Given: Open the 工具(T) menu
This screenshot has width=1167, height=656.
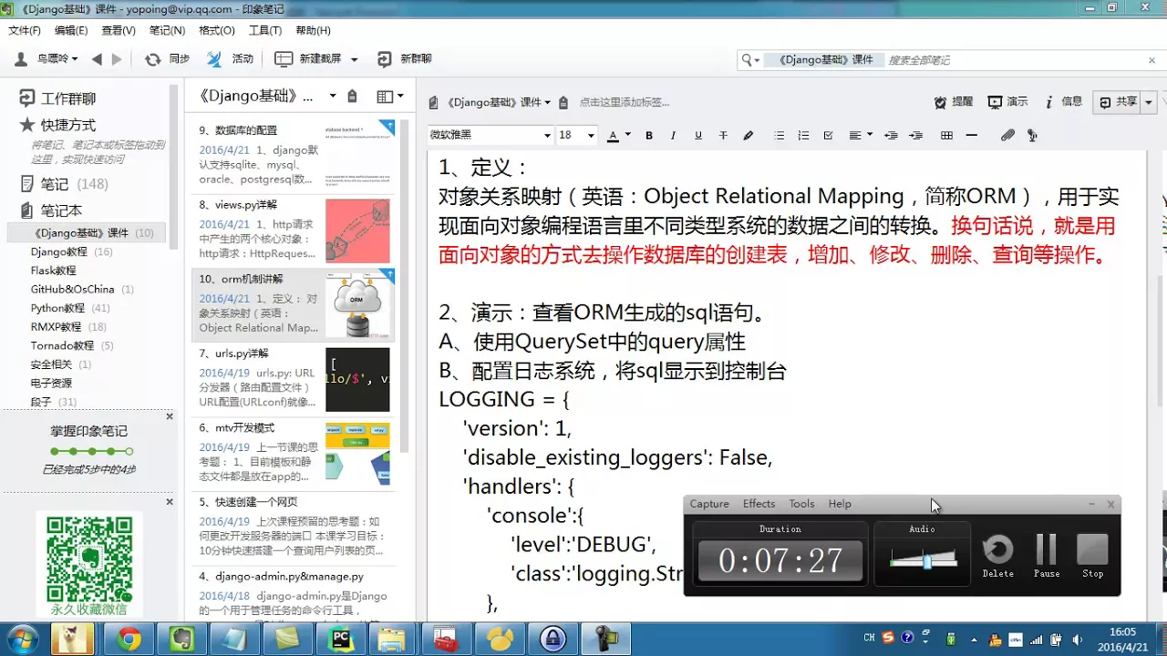Looking at the screenshot, I should [265, 30].
